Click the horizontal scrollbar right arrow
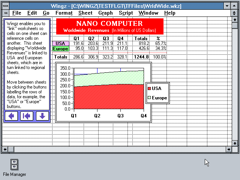Viewport: 240px width, 180px height. [x=229, y=149]
